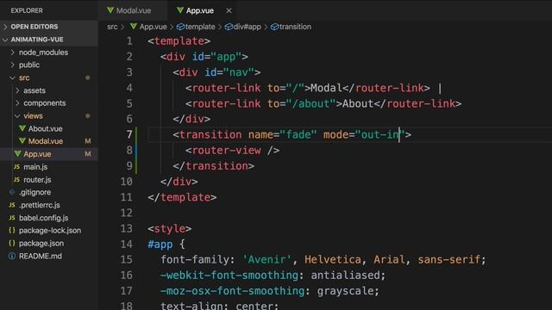This screenshot has width=552, height=310.
Task: Click the braces icon beside package.json
Action: coord(12,243)
